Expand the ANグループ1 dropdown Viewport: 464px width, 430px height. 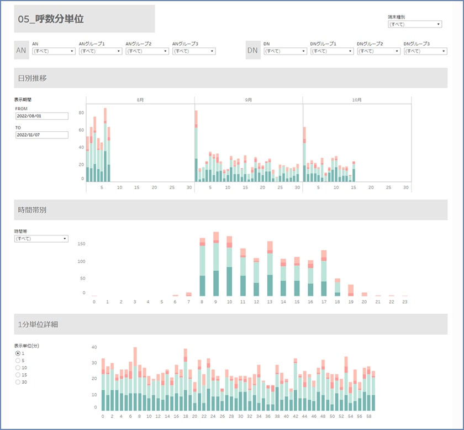(101, 51)
